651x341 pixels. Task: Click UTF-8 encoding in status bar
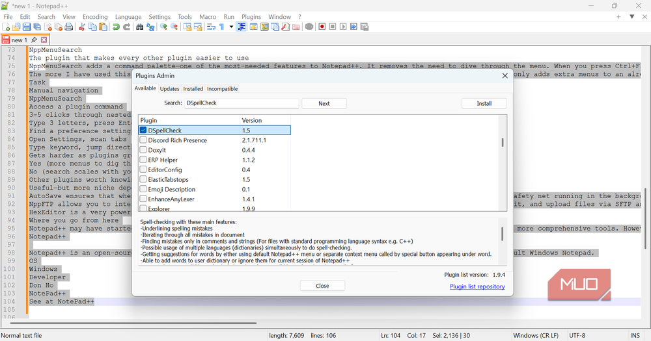click(577, 336)
